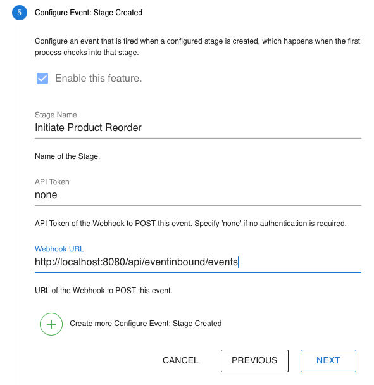Click the blue 'Webhook URL' label
Screen dimensions: 374x385
coord(59,249)
